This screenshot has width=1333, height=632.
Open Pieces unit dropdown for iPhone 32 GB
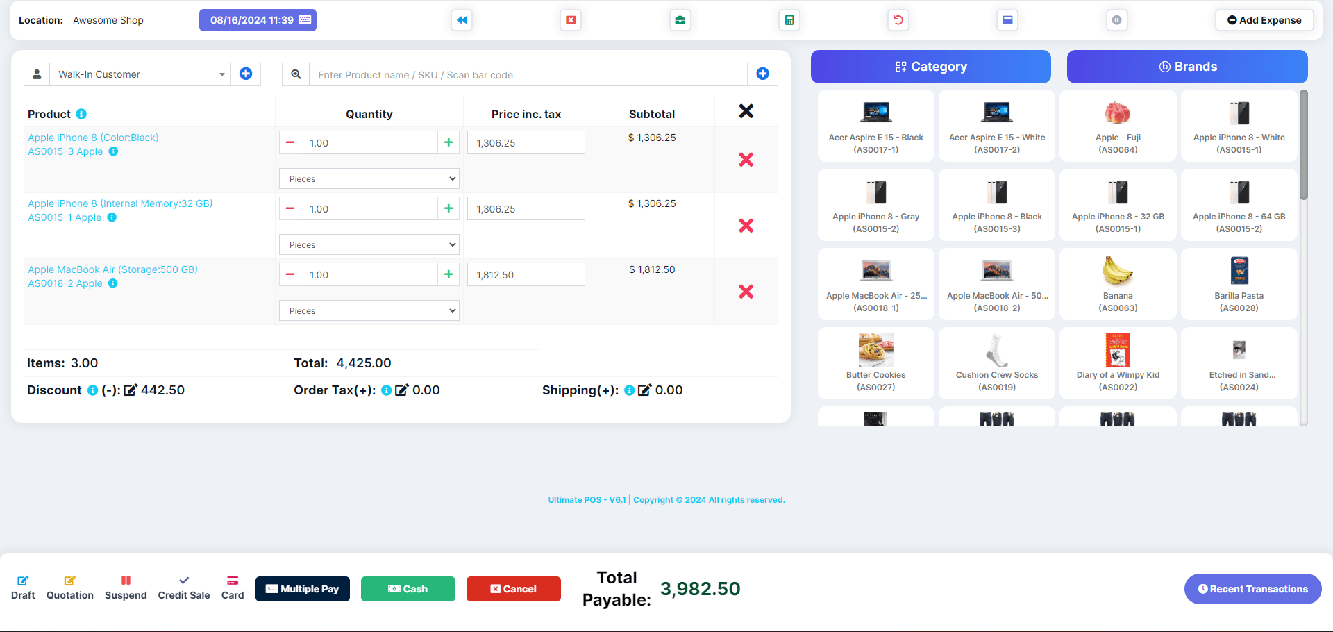[369, 244]
